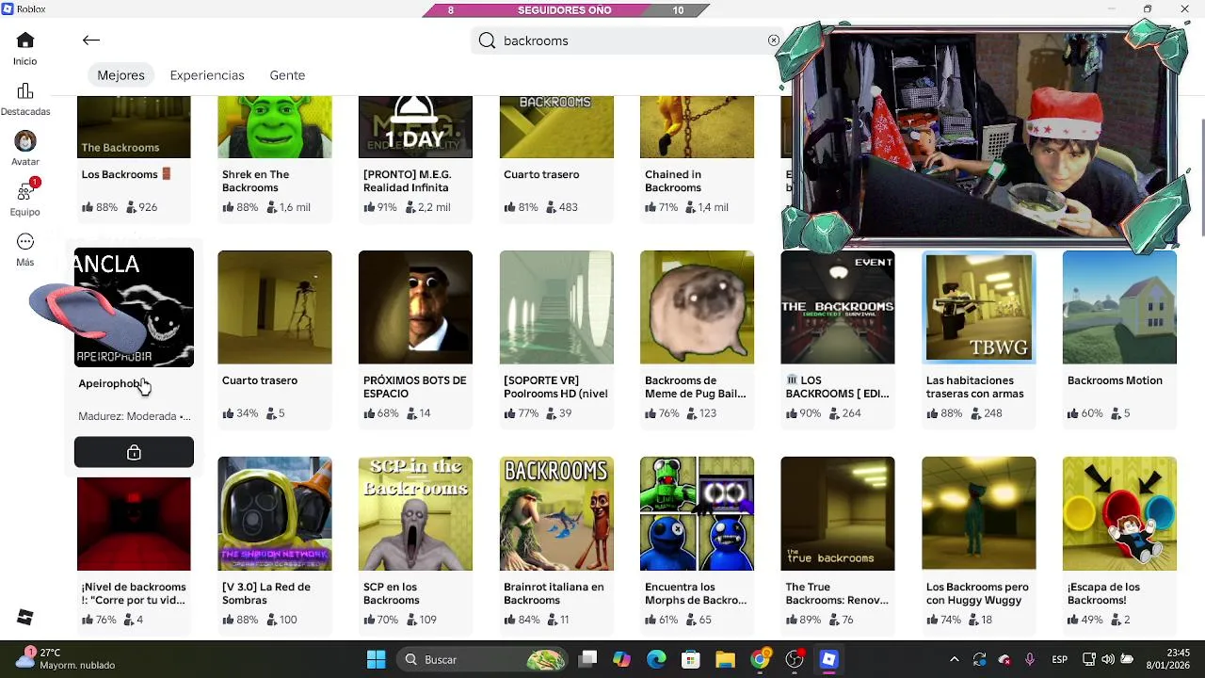This screenshot has height=678, width=1205.
Task: Open the Backrooms Motion thumbnail
Action: pyautogui.click(x=1119, y=307)
